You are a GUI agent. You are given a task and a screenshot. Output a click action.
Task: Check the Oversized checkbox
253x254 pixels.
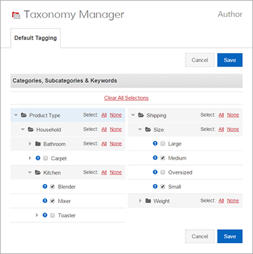163,172
